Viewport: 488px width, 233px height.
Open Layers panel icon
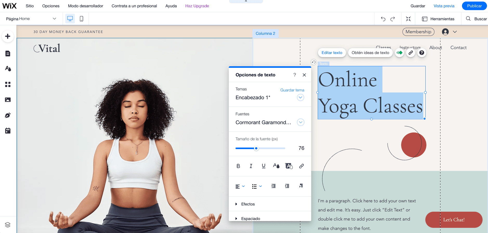8,225
